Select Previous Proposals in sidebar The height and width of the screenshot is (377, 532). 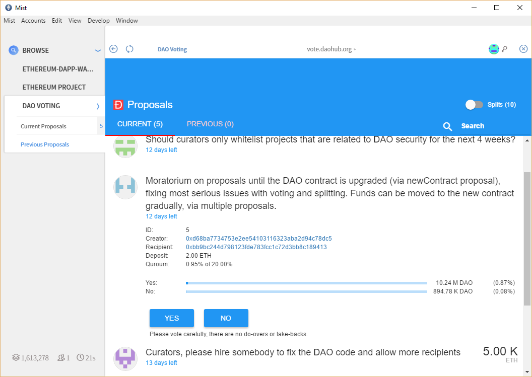45,144
